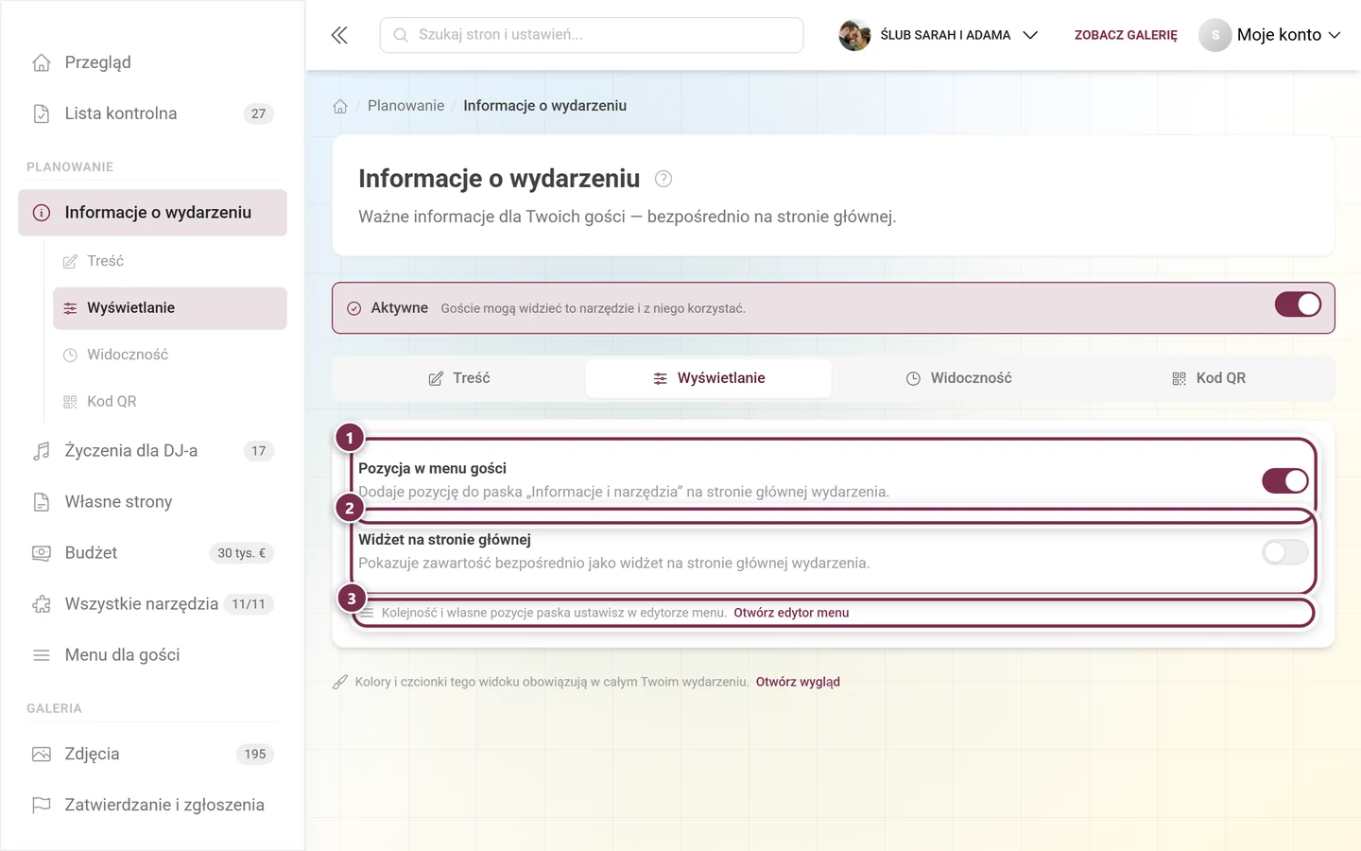Click the pencil icon next to sidebar Treść

70,262
